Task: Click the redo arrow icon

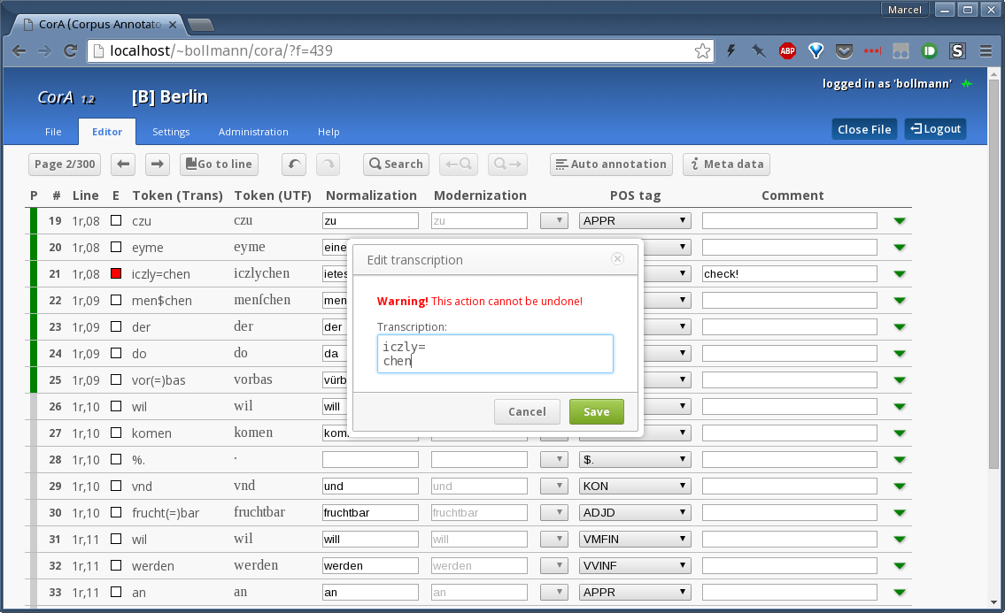Action: click(x=328, y=164)
